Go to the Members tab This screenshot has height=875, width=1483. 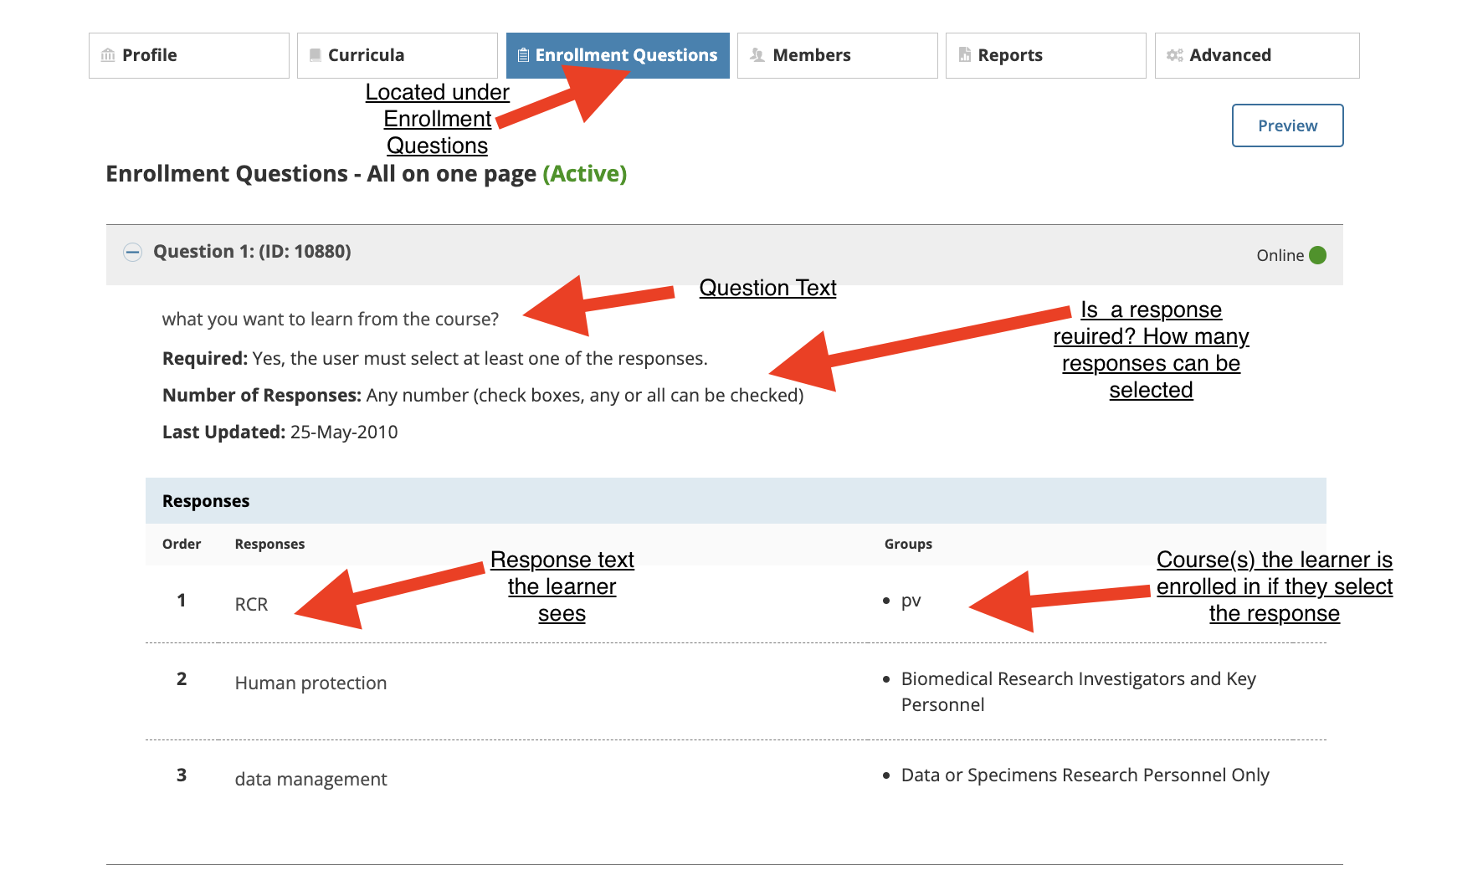coord(837,55)
